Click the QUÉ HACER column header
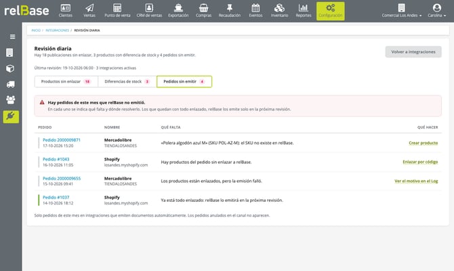 click(x=428, y=127)
